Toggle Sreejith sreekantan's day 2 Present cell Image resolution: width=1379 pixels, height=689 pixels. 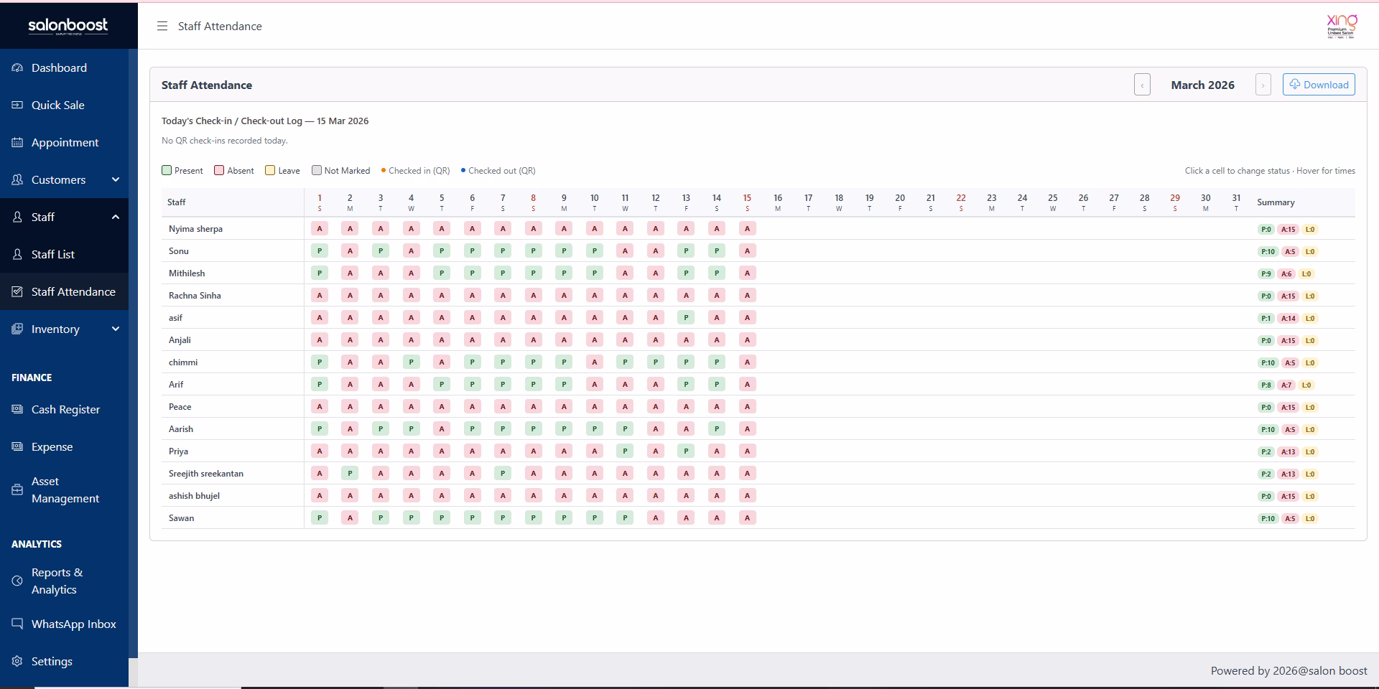[350, 474]
